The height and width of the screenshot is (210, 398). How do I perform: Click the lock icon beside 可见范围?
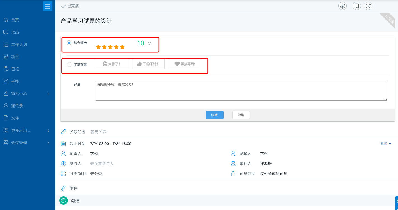tap(233, 174)
